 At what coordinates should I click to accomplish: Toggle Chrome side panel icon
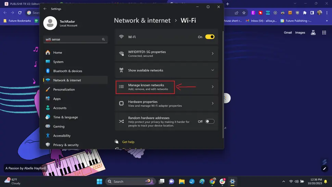click(312, 13)
